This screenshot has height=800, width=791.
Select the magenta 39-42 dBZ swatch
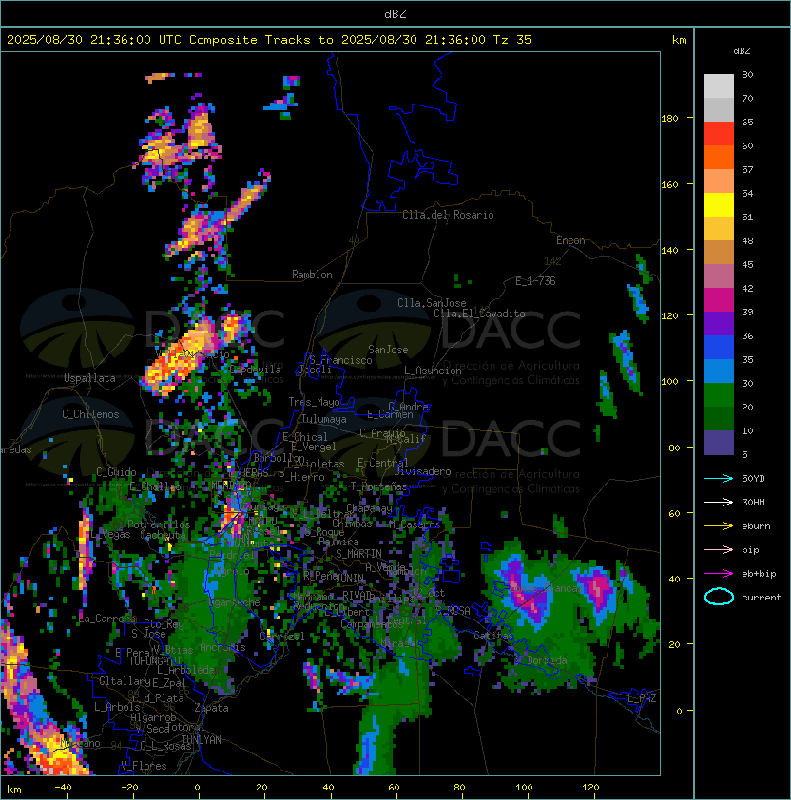point(719,299)
